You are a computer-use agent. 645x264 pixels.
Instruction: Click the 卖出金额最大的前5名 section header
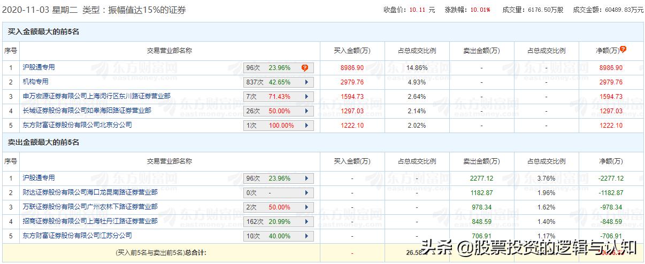tap(44, 143)
